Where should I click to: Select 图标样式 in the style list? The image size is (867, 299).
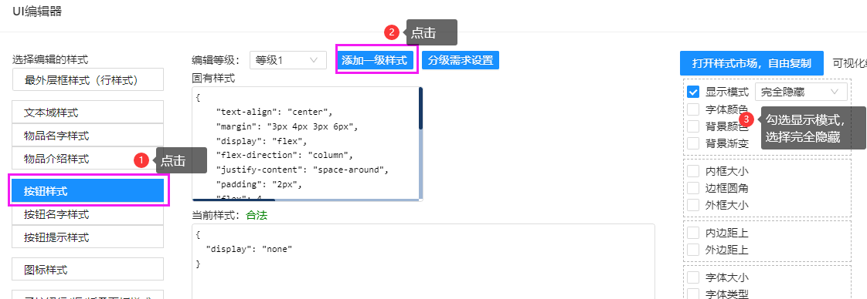(87, 270)
